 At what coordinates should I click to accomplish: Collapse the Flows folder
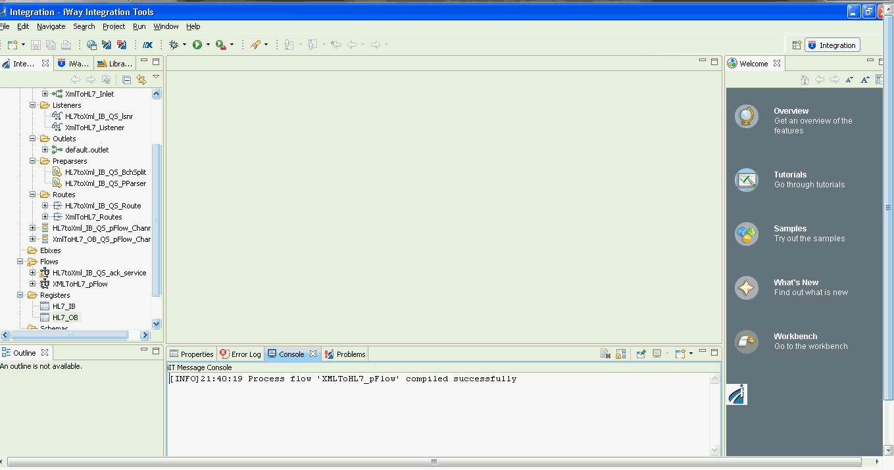[x=20, y=262]
